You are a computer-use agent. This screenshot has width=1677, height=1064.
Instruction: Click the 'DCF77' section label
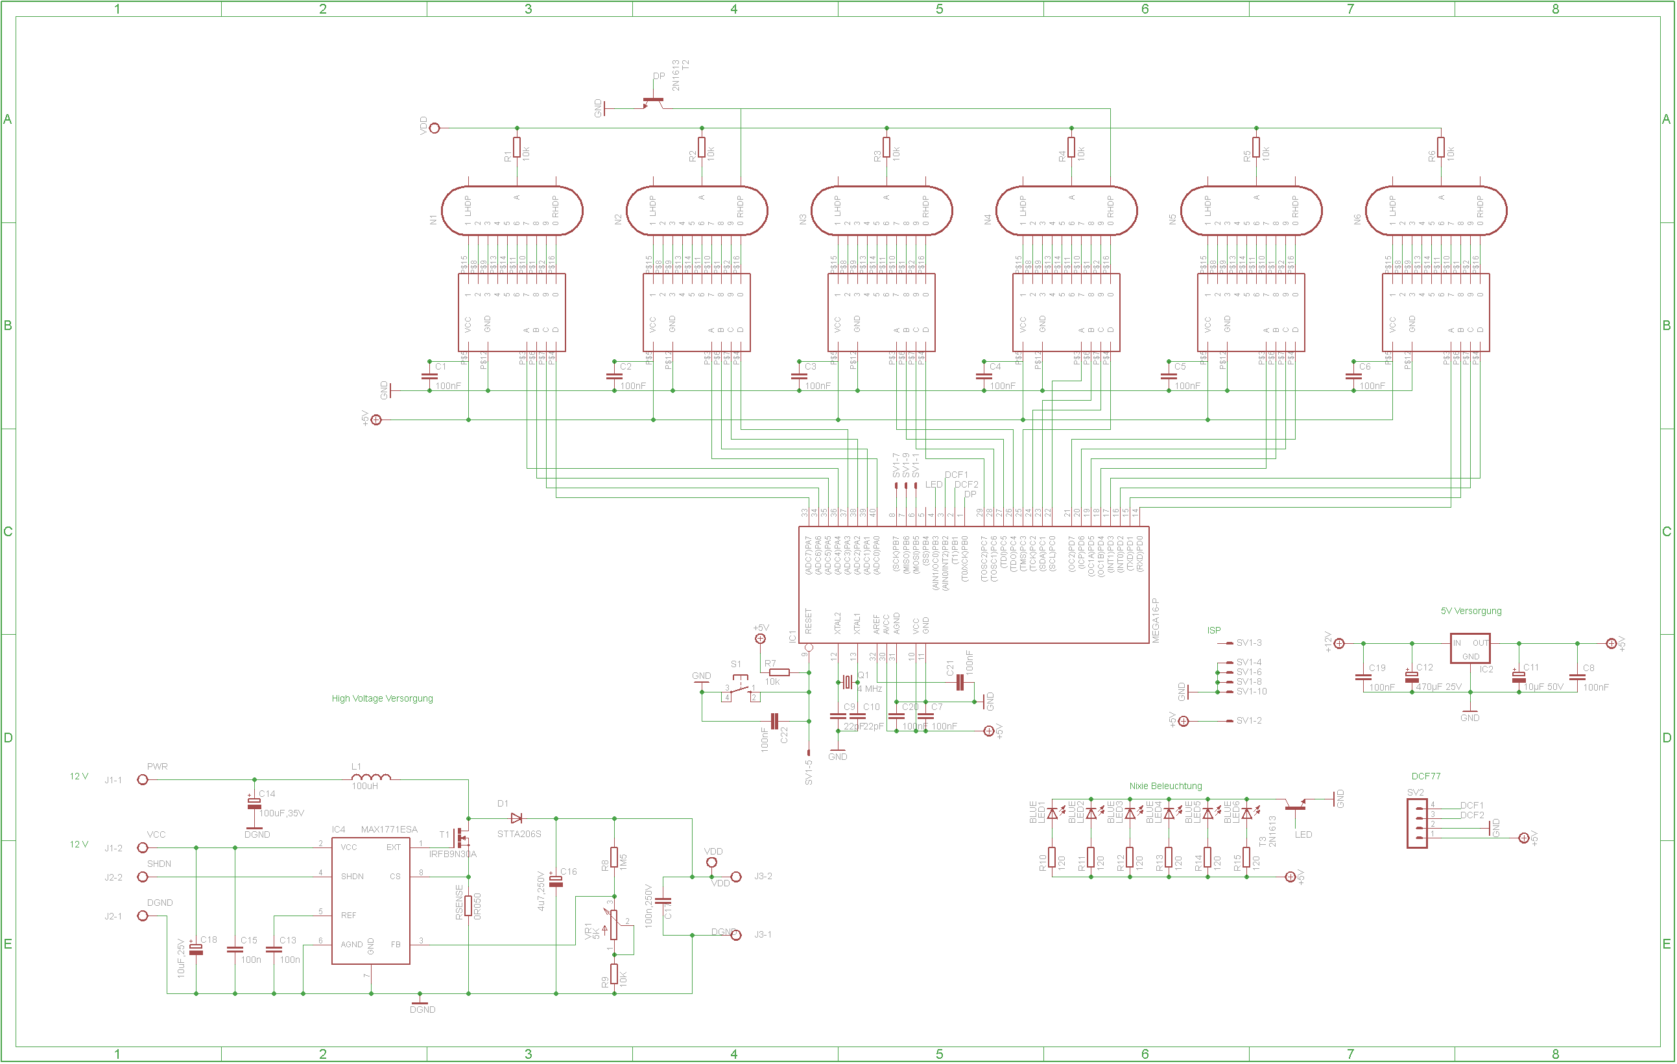[1425, 776]
